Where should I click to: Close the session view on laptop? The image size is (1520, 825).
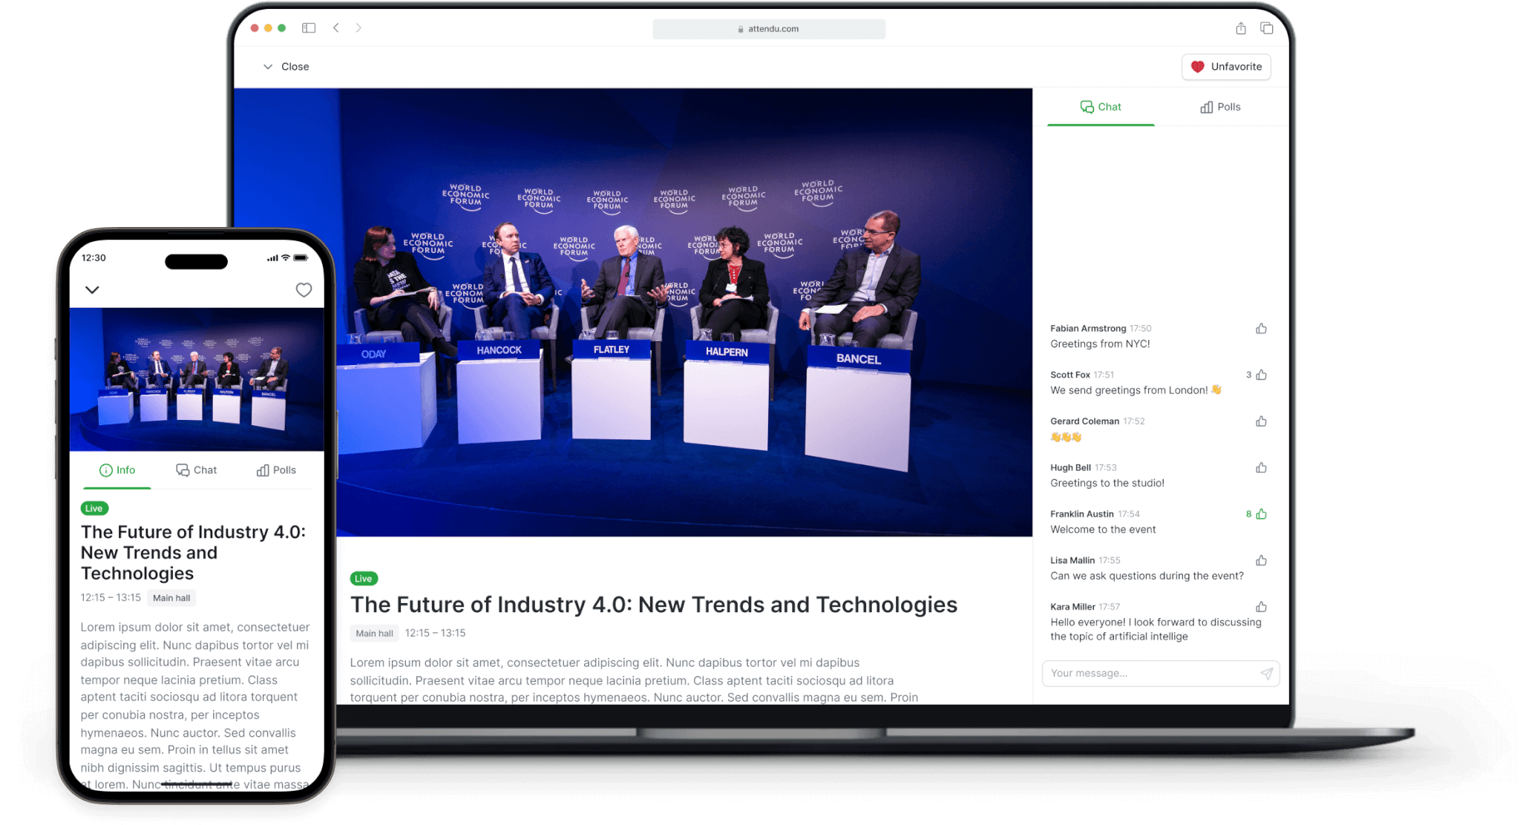pyautogui.click(x=286, y=67)
